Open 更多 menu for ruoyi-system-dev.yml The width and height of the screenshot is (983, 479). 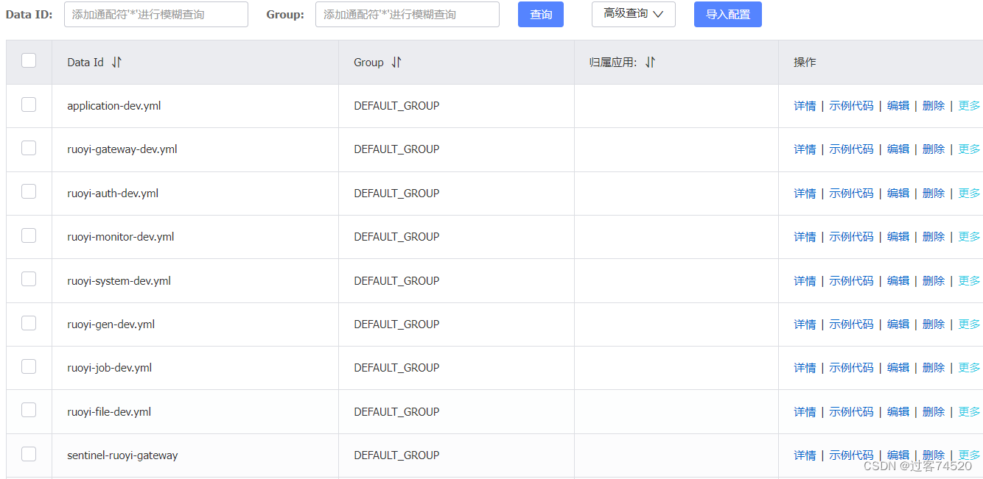click(x=969, y=281)
